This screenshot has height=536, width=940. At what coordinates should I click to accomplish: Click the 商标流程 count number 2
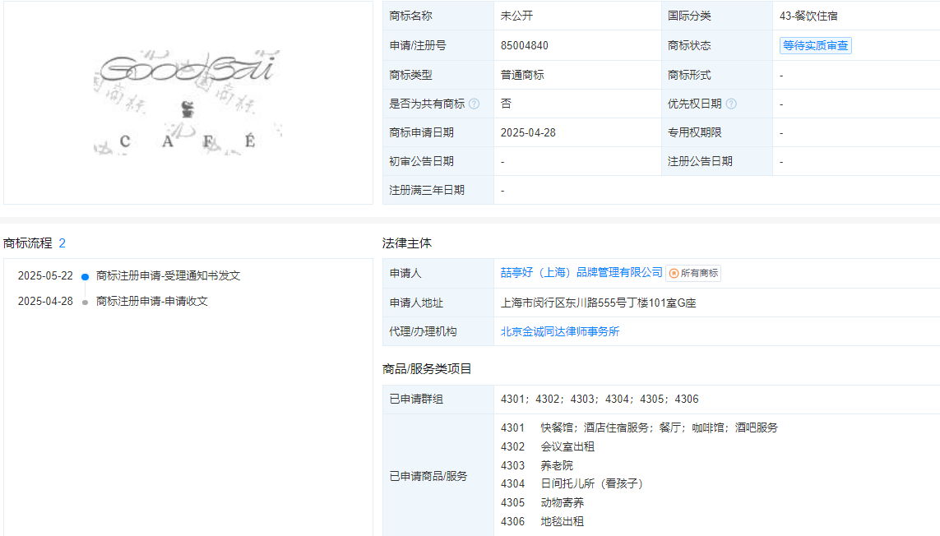[x=62, y=243]
